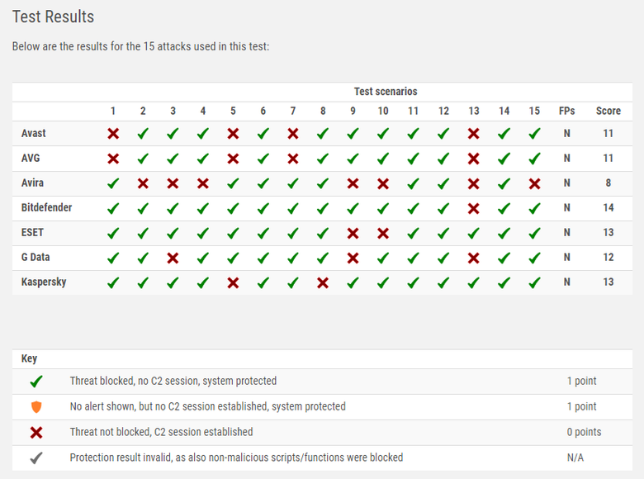Click the orange shield icon in Key
The height and width of the screenshot is (479, 644).
pos(36,406)
